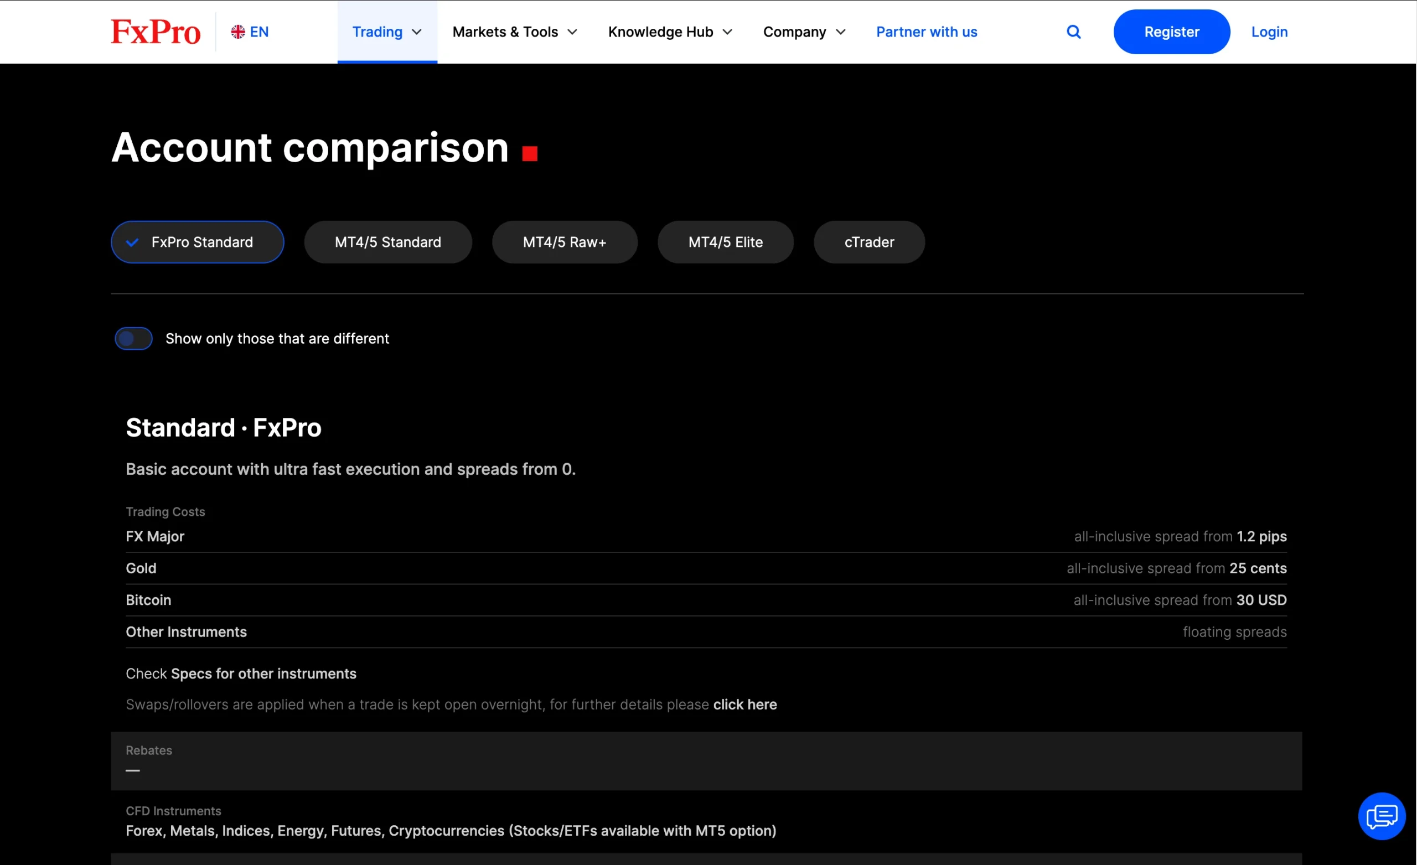The height and width of the screenshot is (865, 1417).
Task: Select the MT4/5 Elite account tab
Action: pyautogui.click(x=725, y=242)
